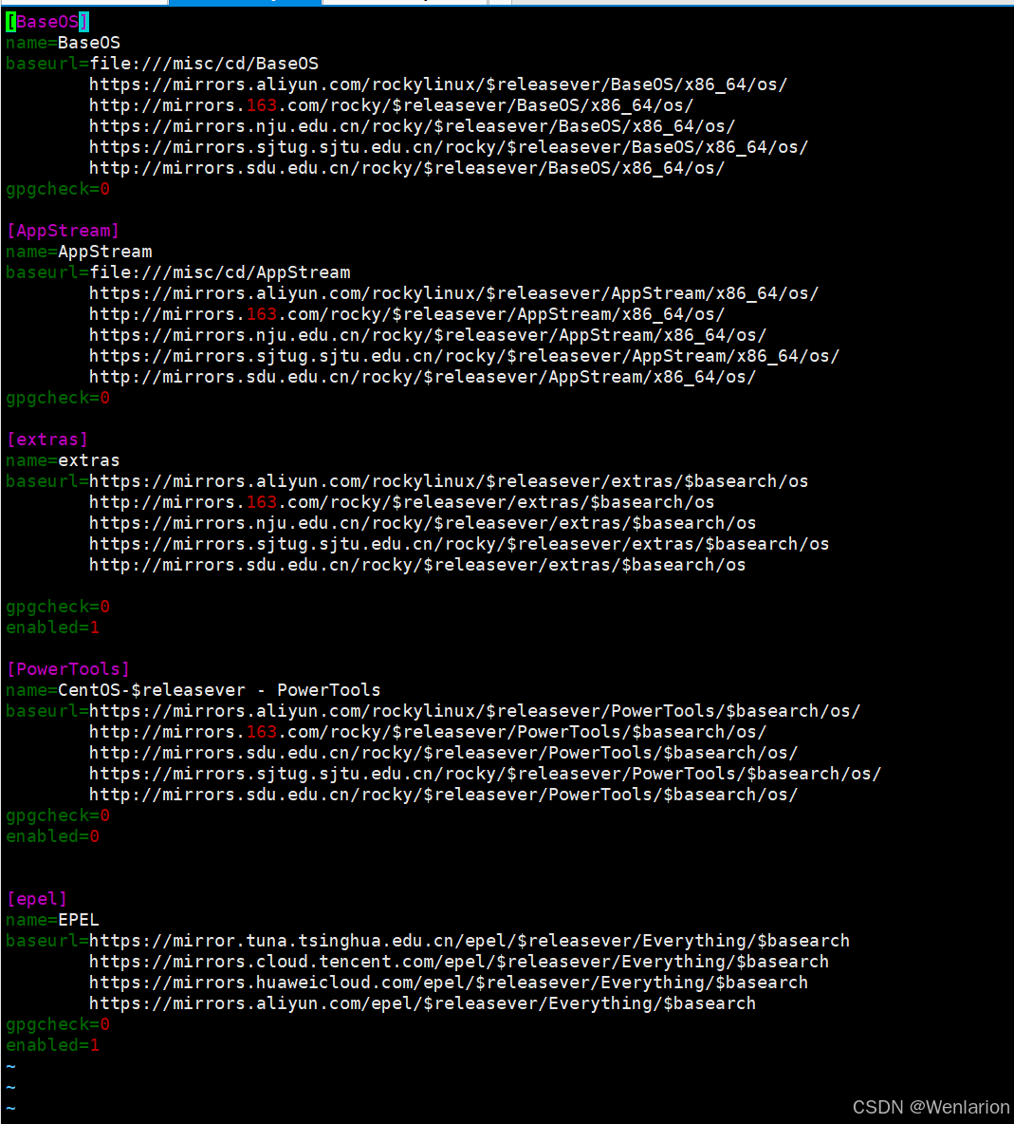Select sdu.edu.cn BaseOS mirror URL
1014x1124 pixels.
point(408,168)
